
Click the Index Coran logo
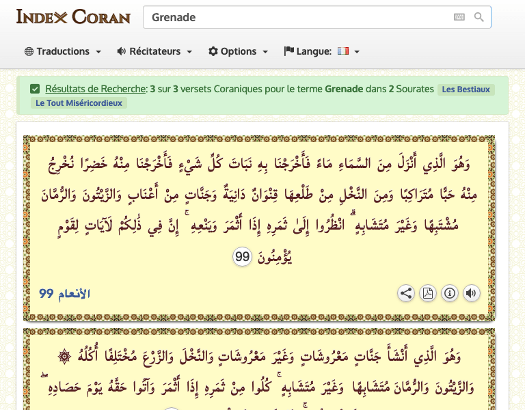tap(73, 16)
